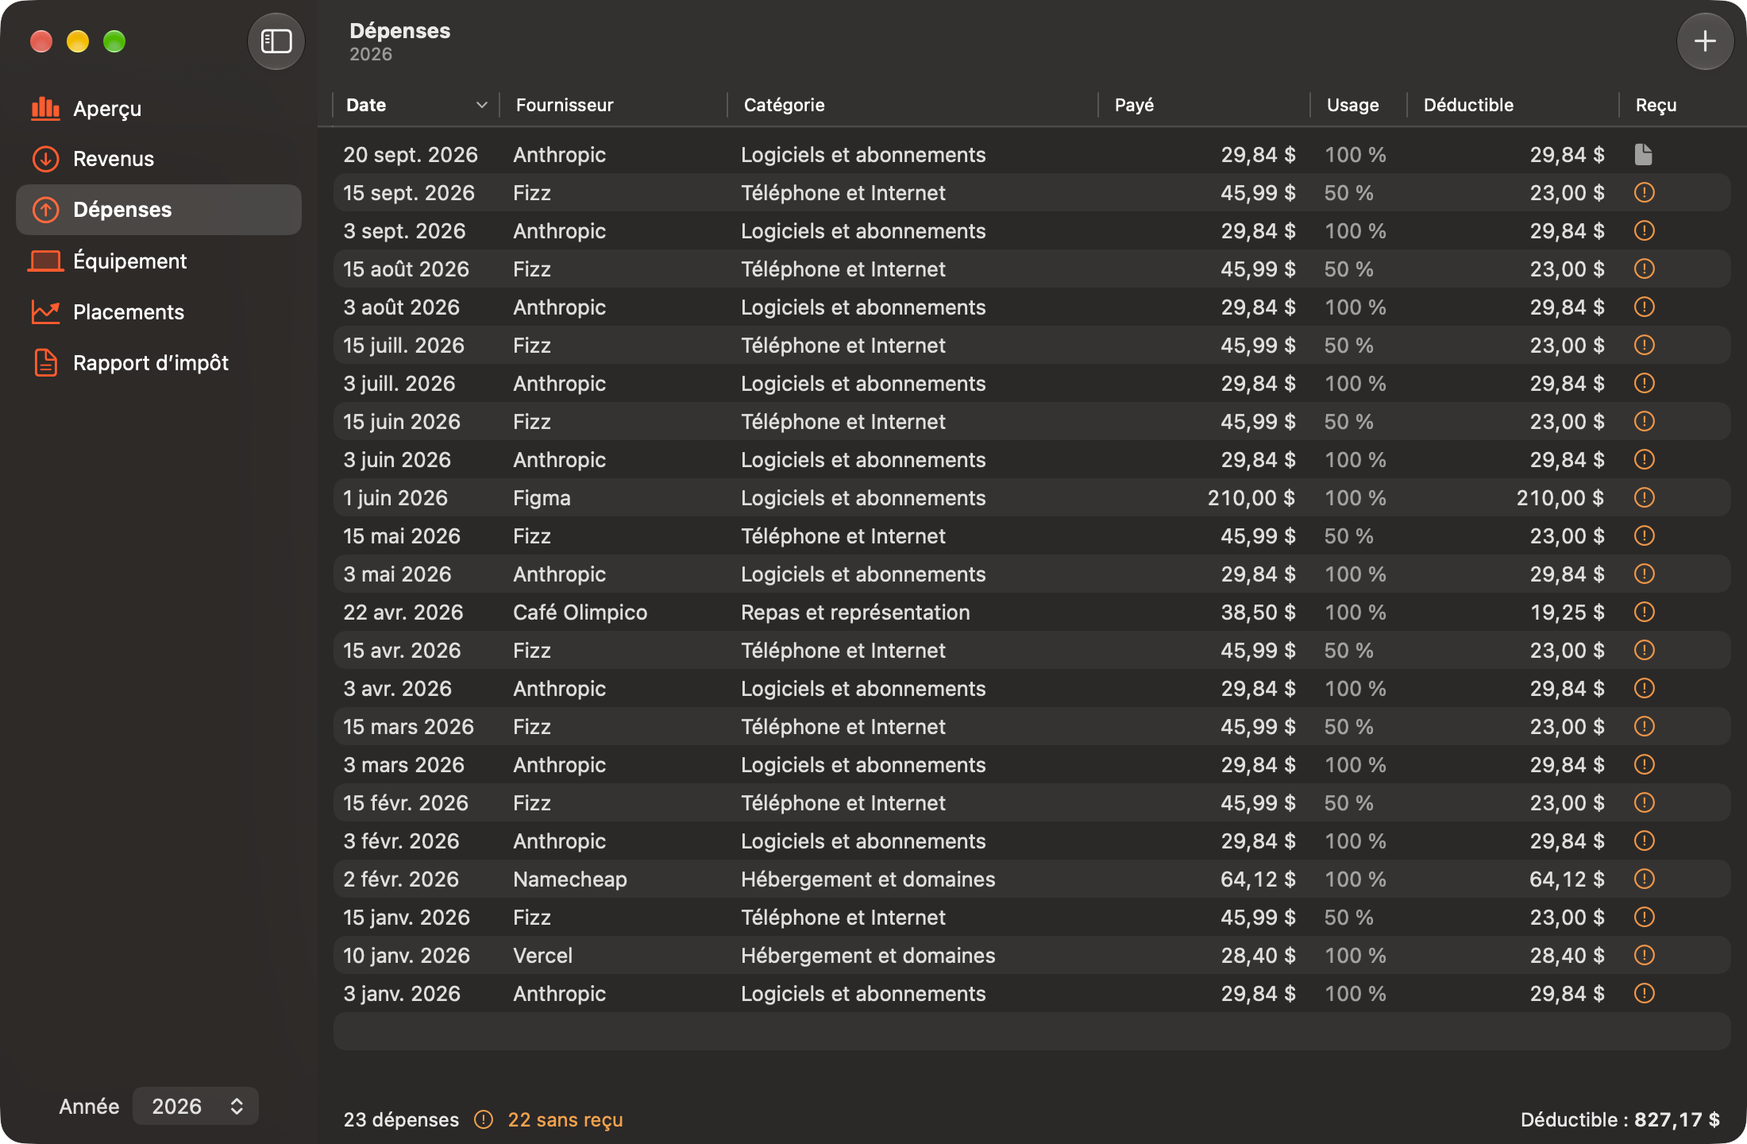Click 38,50 $ paid amount cell
1747x1144 pixels.
click(x=1258, y=612)
